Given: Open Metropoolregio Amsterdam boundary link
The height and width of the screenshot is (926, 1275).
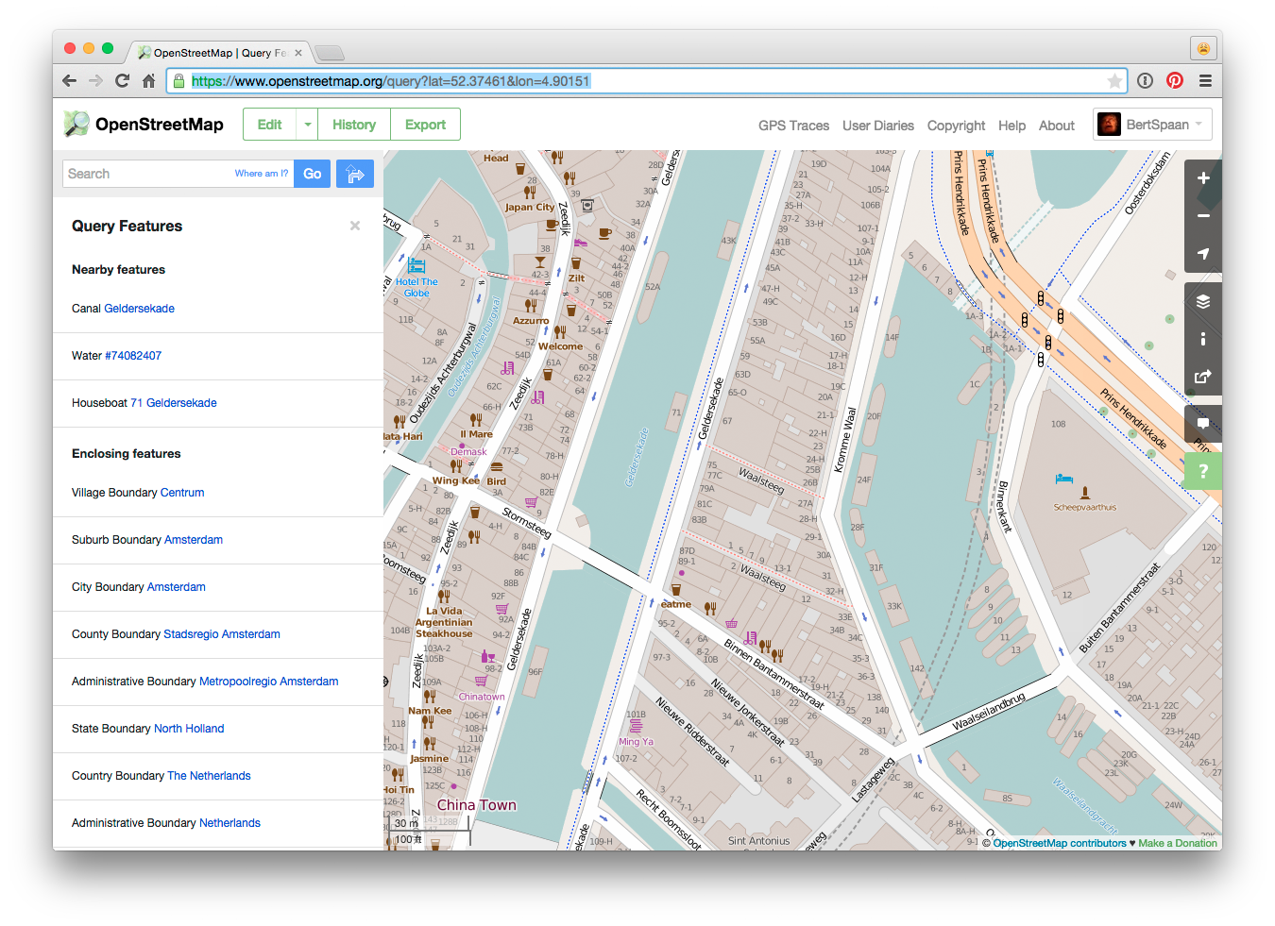Looking at the screenshot, I should click(x=268, y=682).
